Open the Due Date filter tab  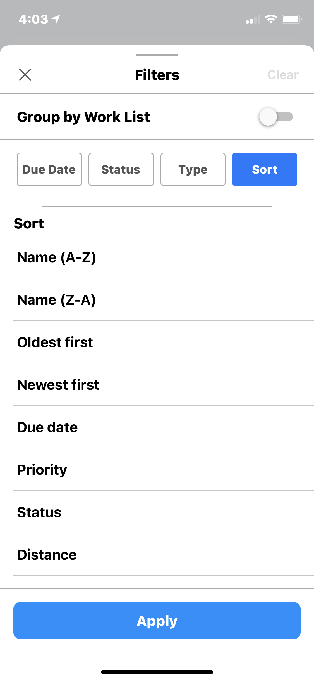click(x=49, y=169)
